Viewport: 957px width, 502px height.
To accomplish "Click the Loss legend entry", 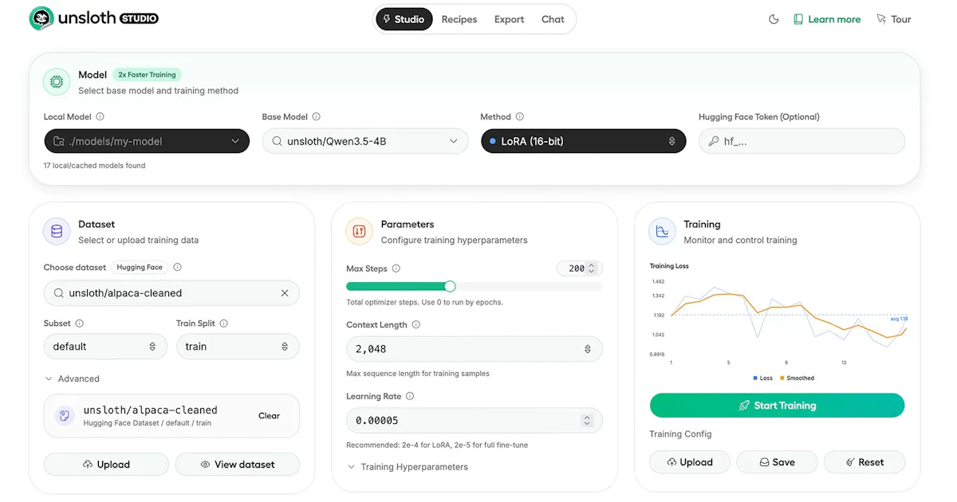I will pos(763,378).
